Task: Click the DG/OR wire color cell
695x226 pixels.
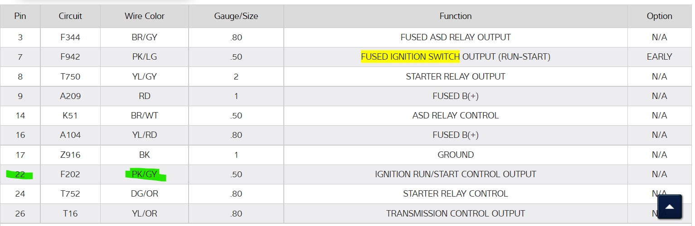Action: [145, 194]
